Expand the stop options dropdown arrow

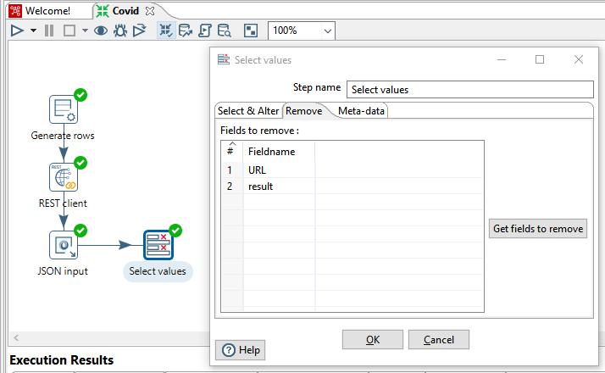[84, 31]
